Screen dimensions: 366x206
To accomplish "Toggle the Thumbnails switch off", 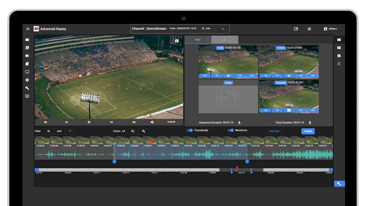I will (190, 130).
